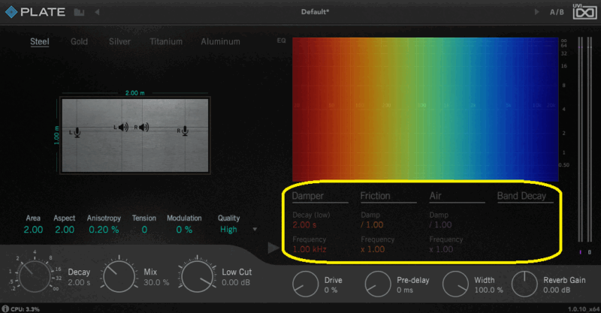
Task: Toggle the EQ label above the spectrogram
Action: [282, 40]
